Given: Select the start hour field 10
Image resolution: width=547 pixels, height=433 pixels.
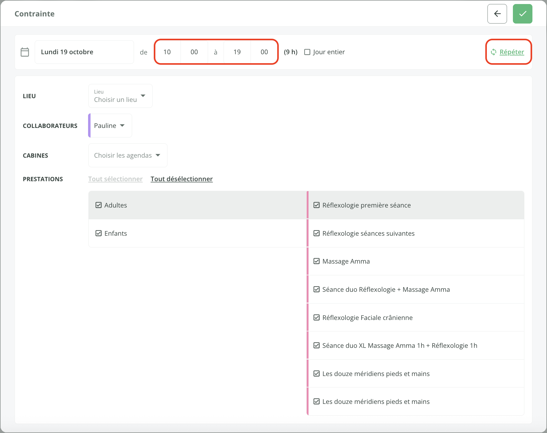Looking at the screenshot, I should coord(167,52).
